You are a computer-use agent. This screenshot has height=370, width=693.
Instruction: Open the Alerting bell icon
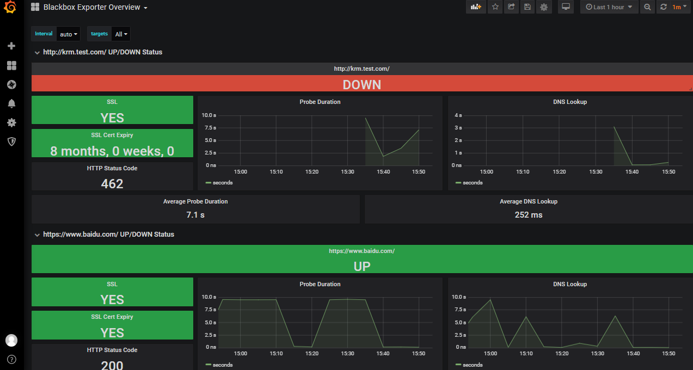[x=11, y=103]
